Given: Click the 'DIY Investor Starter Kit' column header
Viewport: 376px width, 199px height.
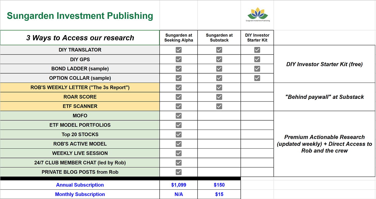Looking at the screenshot, I should pyautogui.click(x=257, y=38).
